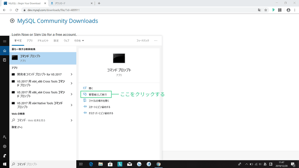
Task: Go back in Chrome browser
Action: pyautogui.click(x=4, y=10)
